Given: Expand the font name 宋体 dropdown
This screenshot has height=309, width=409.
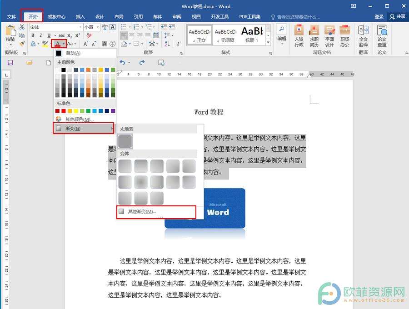Looking at the screenshot, I should point(80,27).
